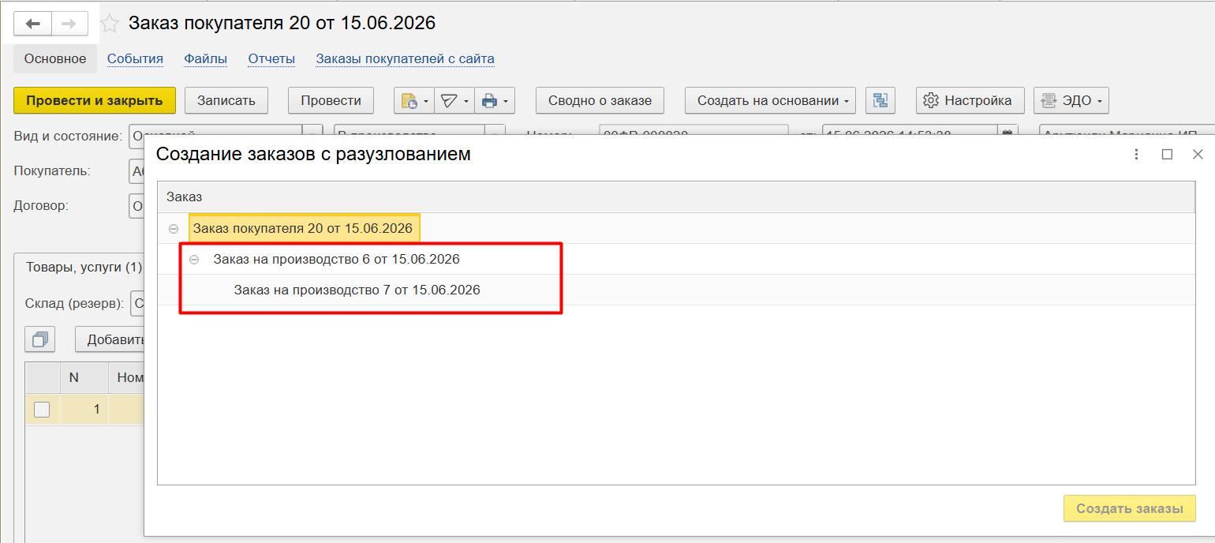The height and width of the screenshot is (543, 1215).
Task: Collapse Заказ на производство 6 node
Action: point(194,260)
